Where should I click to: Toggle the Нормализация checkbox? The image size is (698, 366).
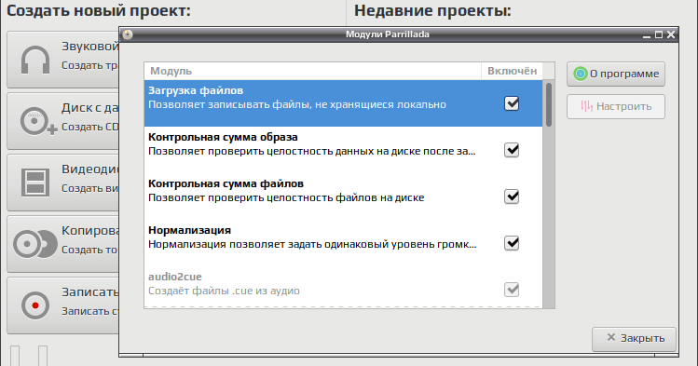[x=512, y=243]
